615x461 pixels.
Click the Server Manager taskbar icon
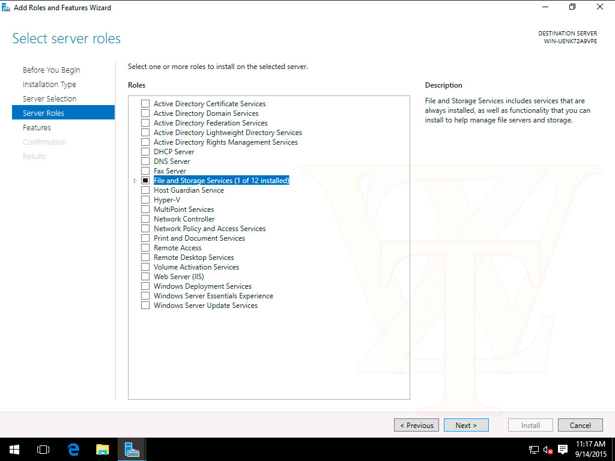coord(132,449)
